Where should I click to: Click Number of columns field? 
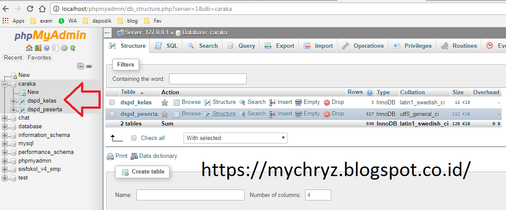318,195
